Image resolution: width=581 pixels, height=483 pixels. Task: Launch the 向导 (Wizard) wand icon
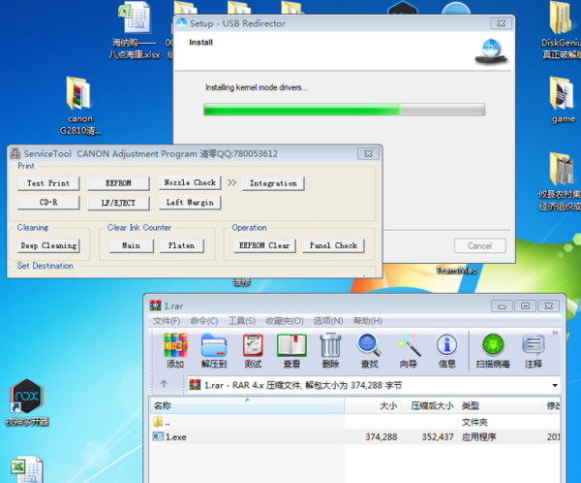tap(408, 350)
